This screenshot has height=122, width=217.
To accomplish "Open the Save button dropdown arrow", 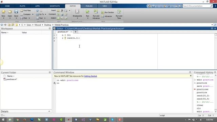I will [x=16, y=18].
